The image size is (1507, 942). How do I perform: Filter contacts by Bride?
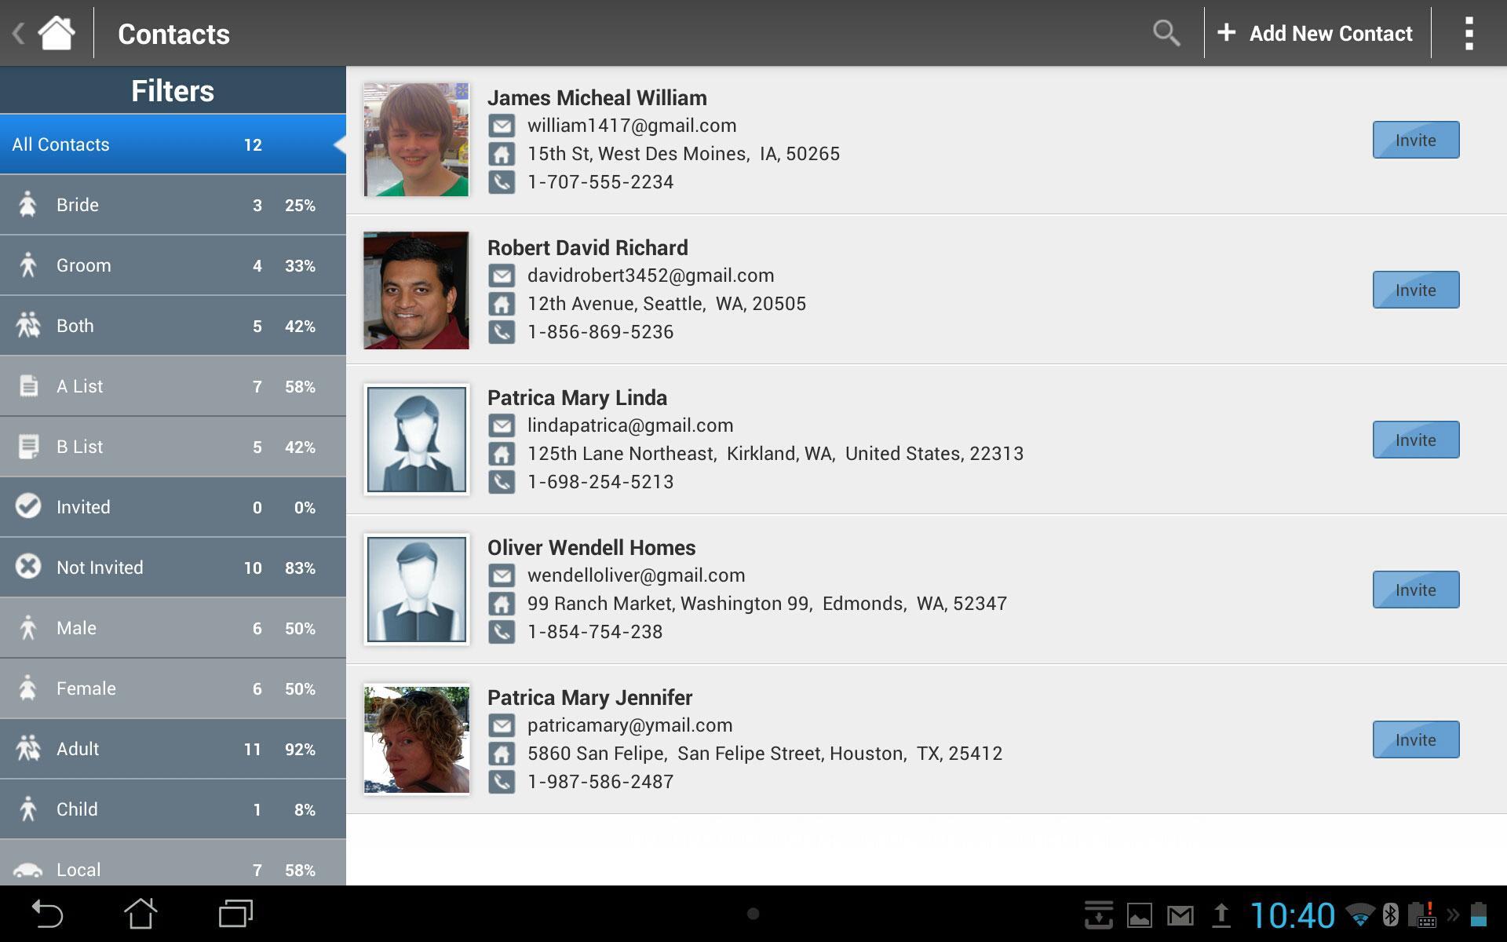coord(173,205)
